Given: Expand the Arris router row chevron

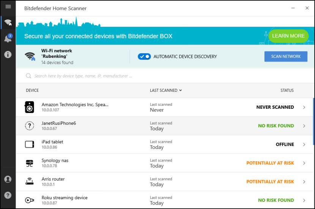Looking at the screenshot, I should pos(304,182).
